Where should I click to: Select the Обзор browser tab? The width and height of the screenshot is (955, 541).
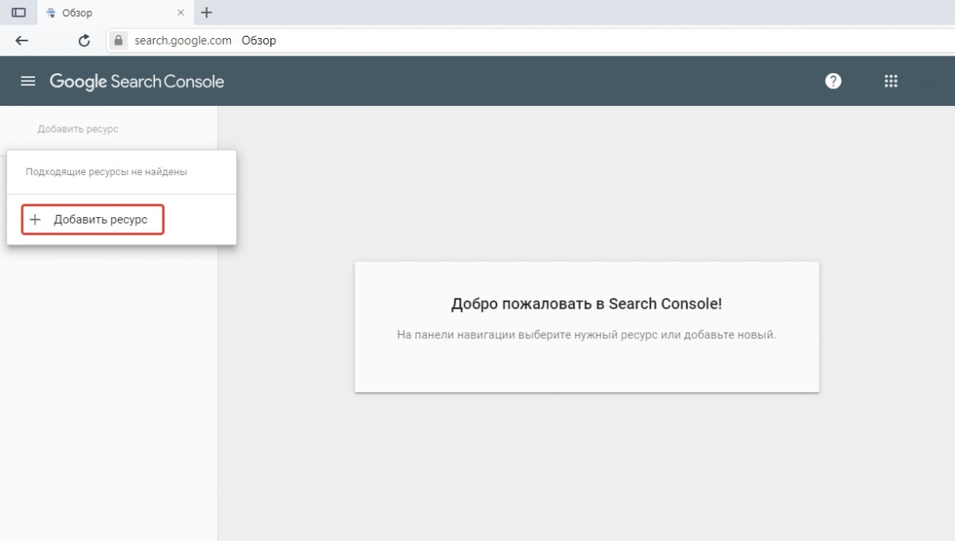tap(115, 13)
